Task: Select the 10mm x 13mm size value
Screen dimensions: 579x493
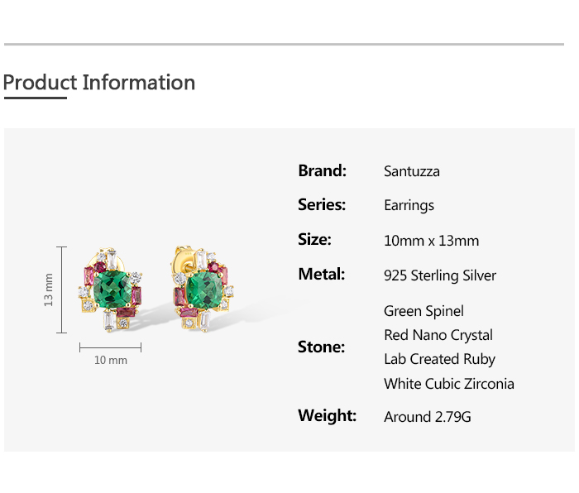Action: 431,241
